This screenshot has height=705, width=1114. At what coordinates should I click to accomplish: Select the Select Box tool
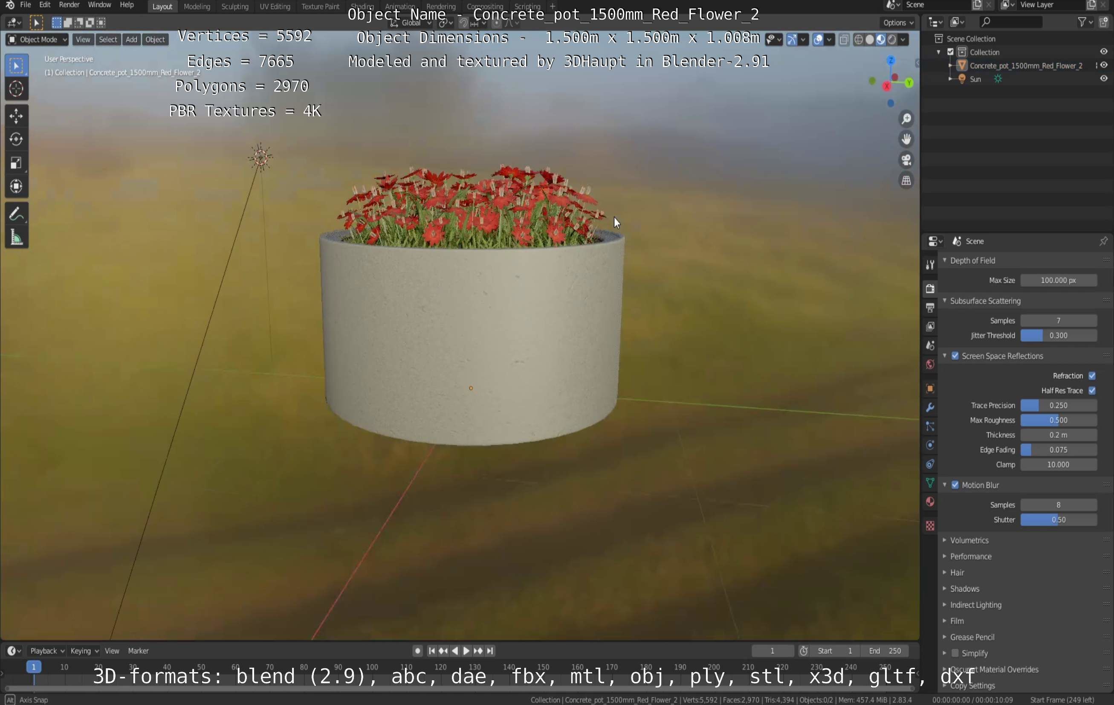16,66
